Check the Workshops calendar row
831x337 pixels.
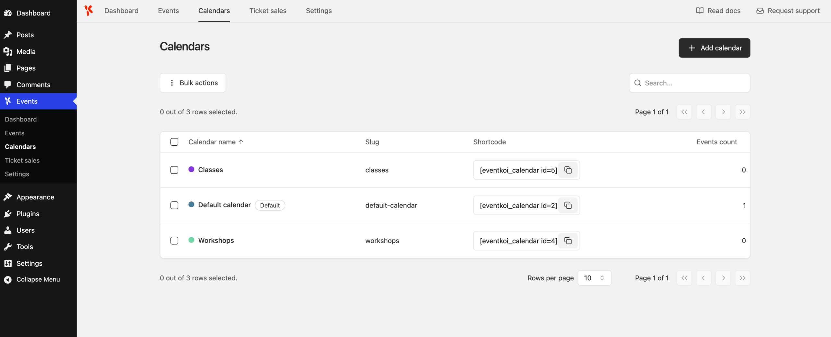174,241
